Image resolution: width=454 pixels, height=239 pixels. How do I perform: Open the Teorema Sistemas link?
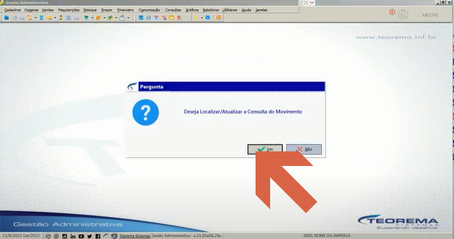(135, 236)
